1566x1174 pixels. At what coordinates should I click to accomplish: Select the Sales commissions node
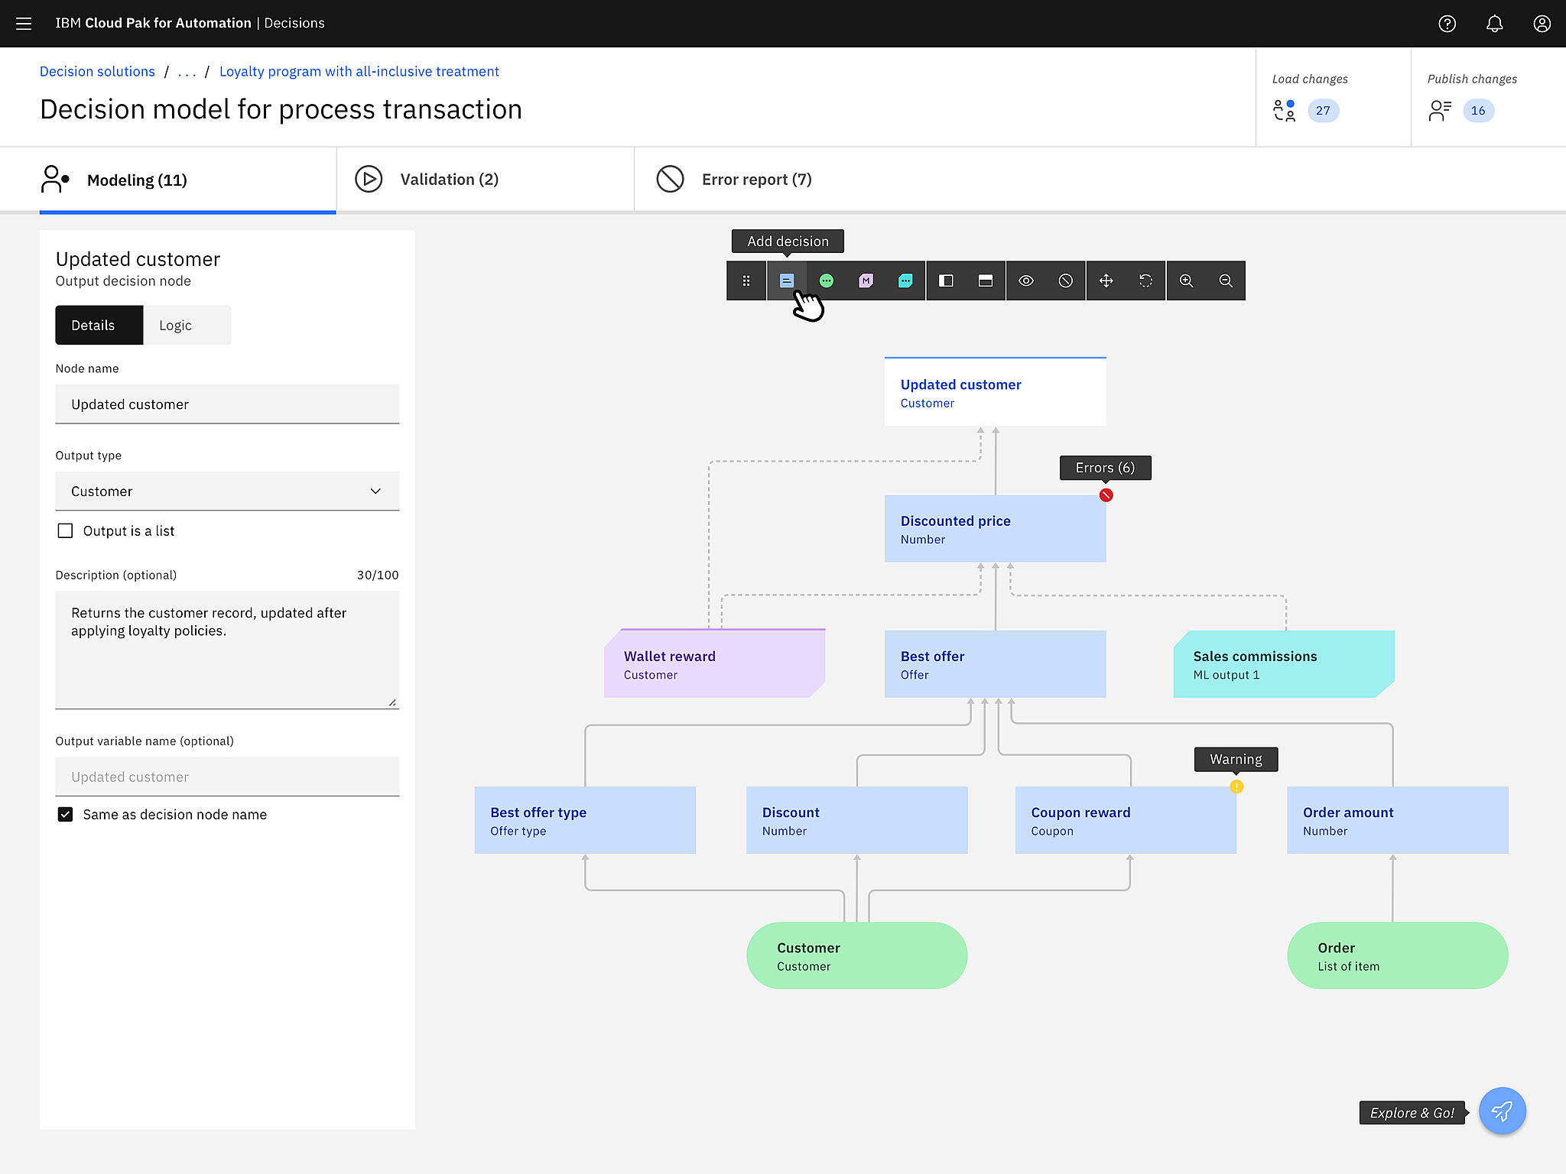[x=1284, y=664]
